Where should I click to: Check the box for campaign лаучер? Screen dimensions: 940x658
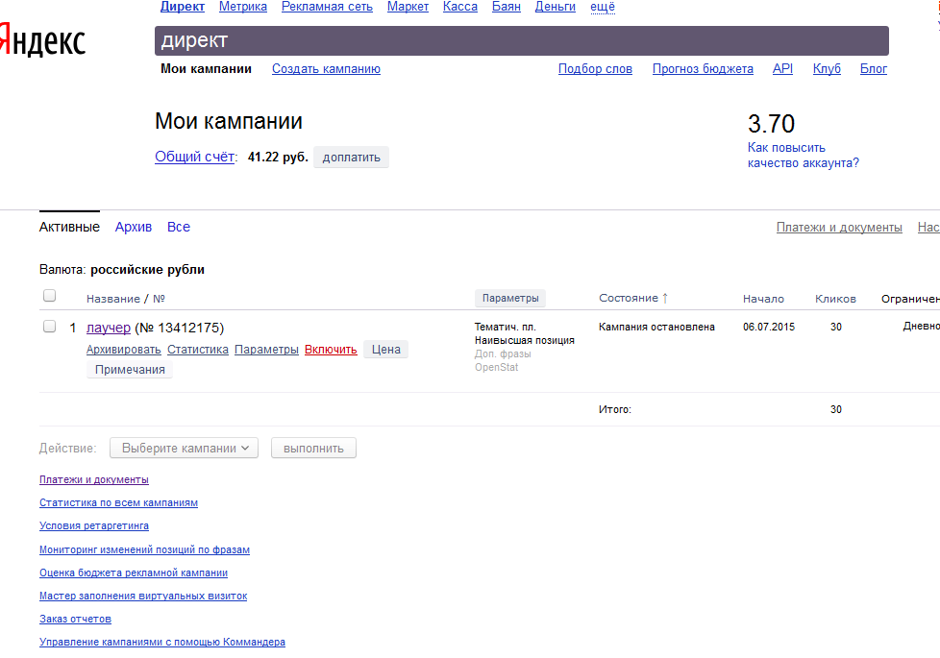click(x=50, y=326)
